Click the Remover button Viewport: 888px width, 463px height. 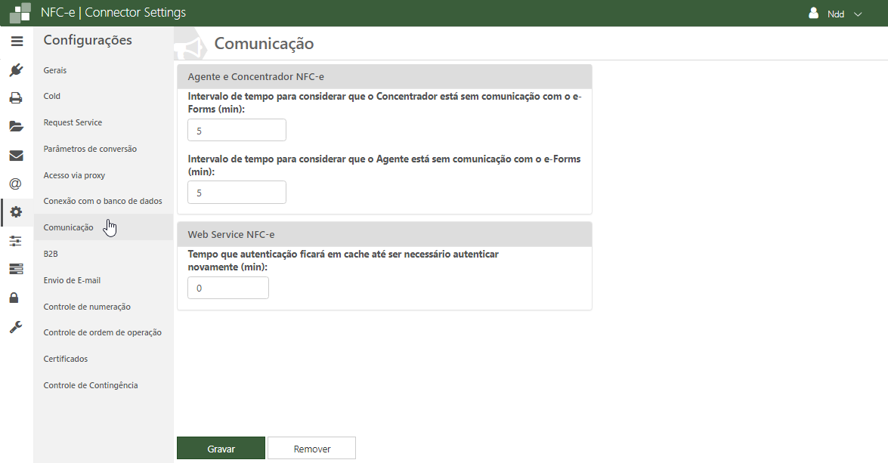[x=311, y=449]
